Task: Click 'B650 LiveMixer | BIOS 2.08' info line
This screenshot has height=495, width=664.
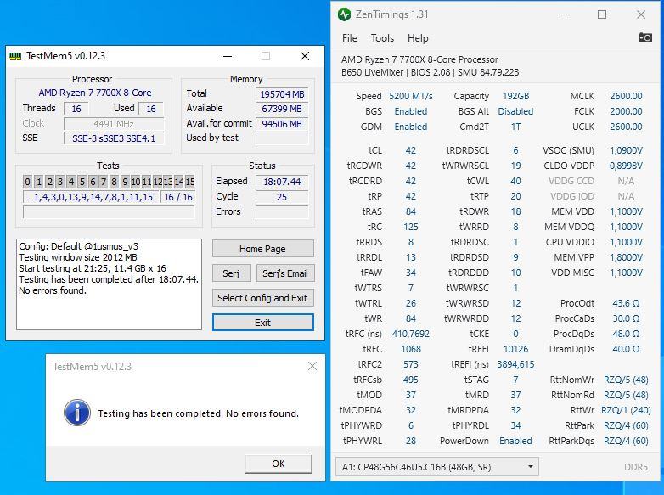Action: coord(430,72)
